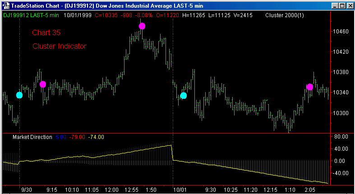This screenshot has height=194, width=355.
Task: Click the '9/30' date label on time axis
Action: (26, 189)
